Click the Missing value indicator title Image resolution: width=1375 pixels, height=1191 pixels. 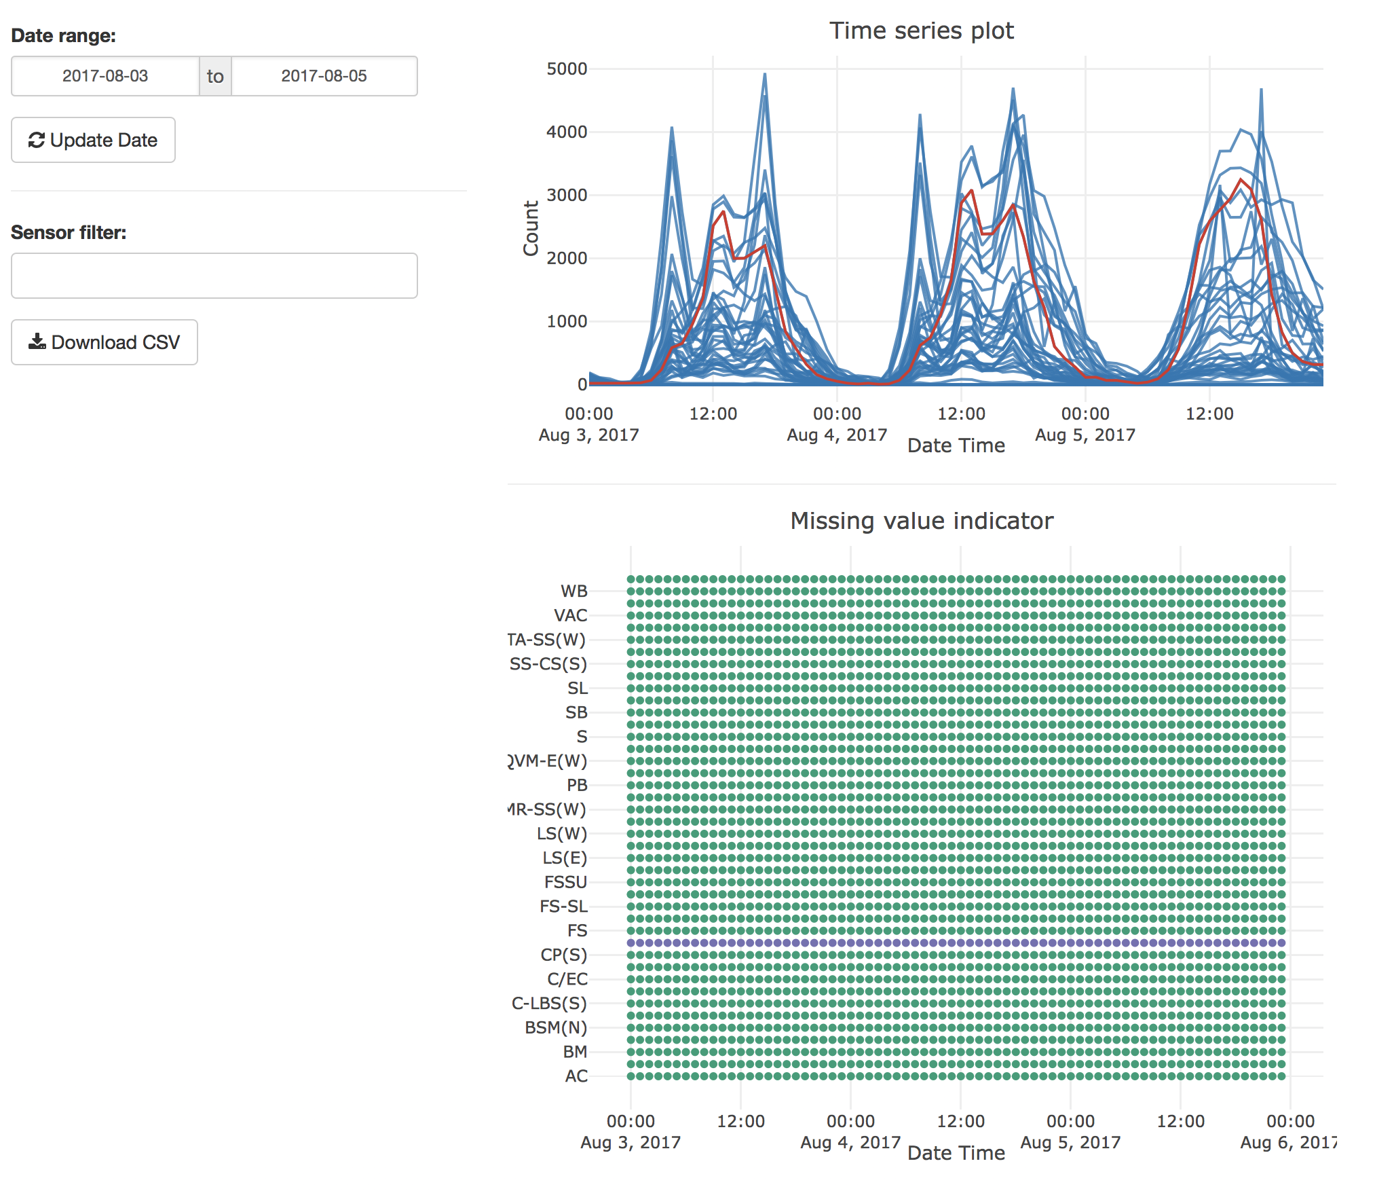pos(921,521)
